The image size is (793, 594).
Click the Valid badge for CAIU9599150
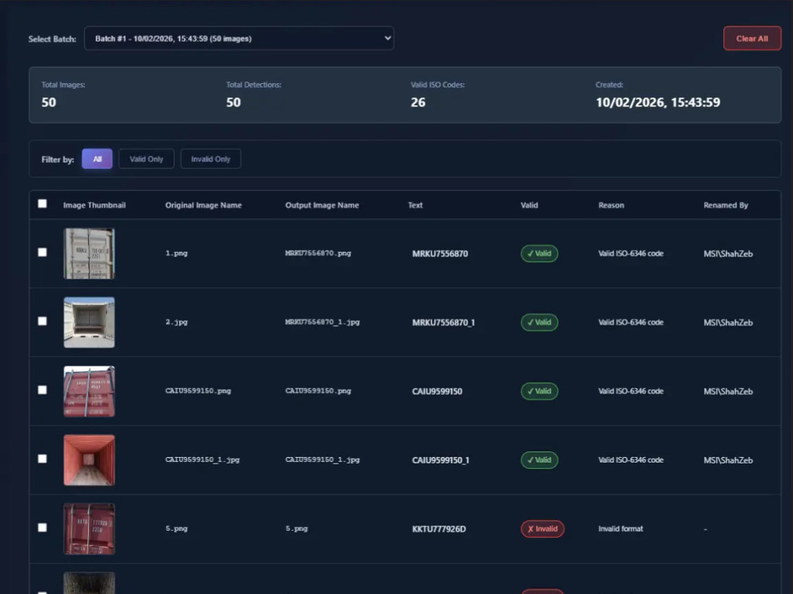click(539, 391)
